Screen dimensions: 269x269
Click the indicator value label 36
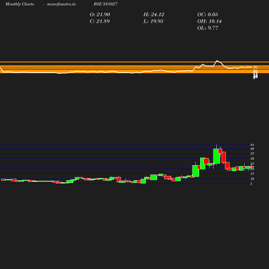coord(255,67)
